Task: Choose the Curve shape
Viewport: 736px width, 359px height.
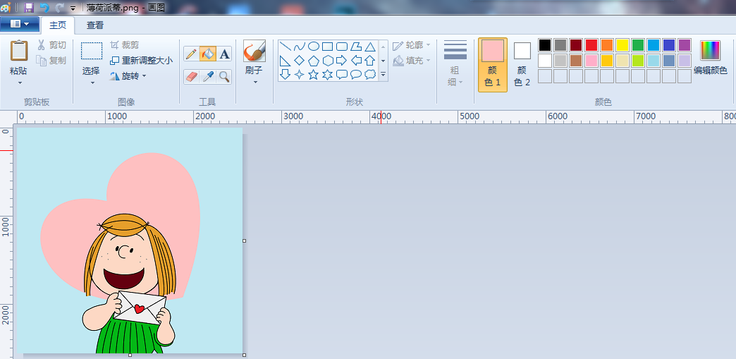Action: click(299, 47)
